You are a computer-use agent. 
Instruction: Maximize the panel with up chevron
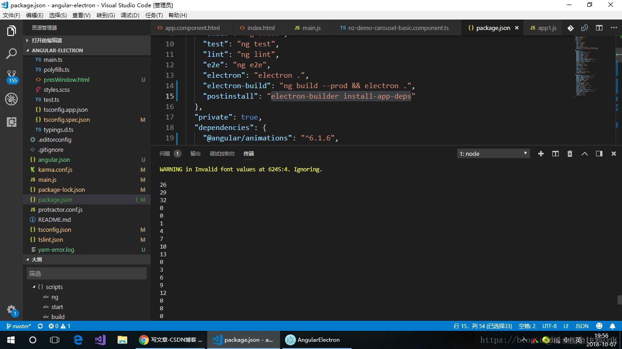click(585, 154)
